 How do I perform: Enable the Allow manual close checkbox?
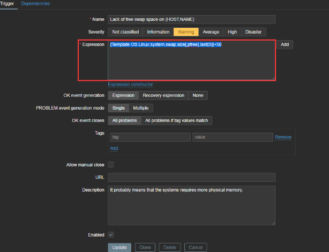point(111,165)
